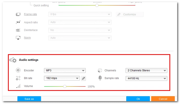Click the Quick setting label
This screenshot has height=104, width=180.
(x=41, y=5)
